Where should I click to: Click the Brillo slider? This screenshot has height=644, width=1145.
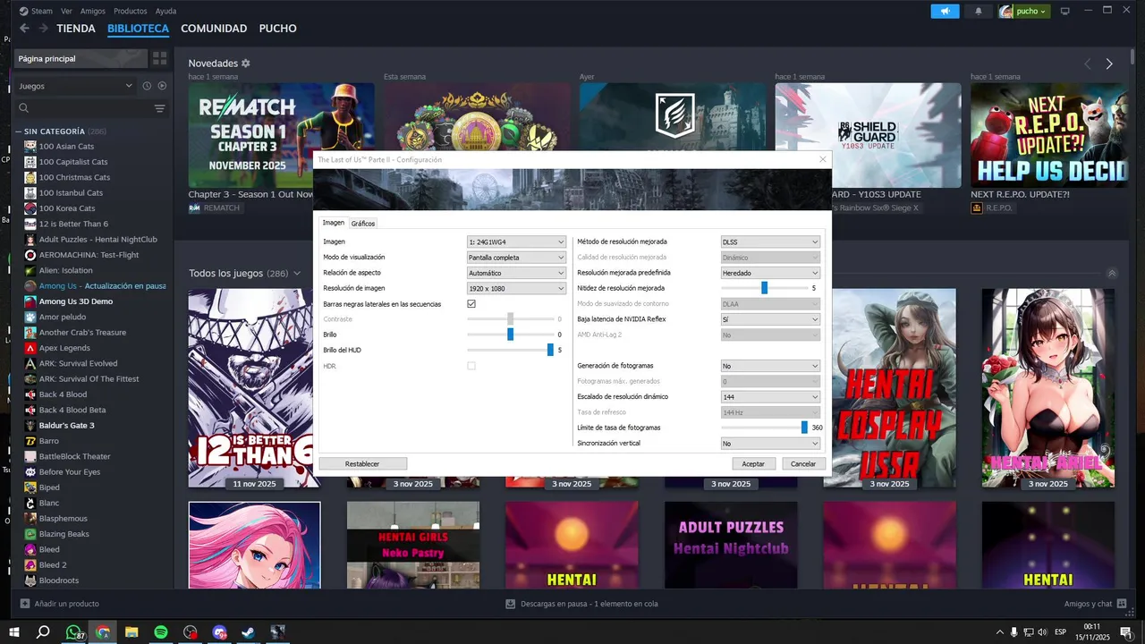[510, 335]
